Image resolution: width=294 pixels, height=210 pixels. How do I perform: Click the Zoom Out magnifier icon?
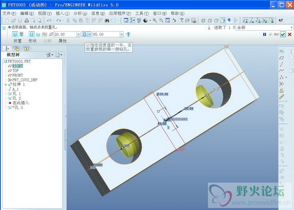click(x=161, y=20)
